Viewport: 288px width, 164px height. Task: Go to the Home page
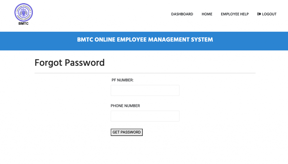(x=207, y=14)
